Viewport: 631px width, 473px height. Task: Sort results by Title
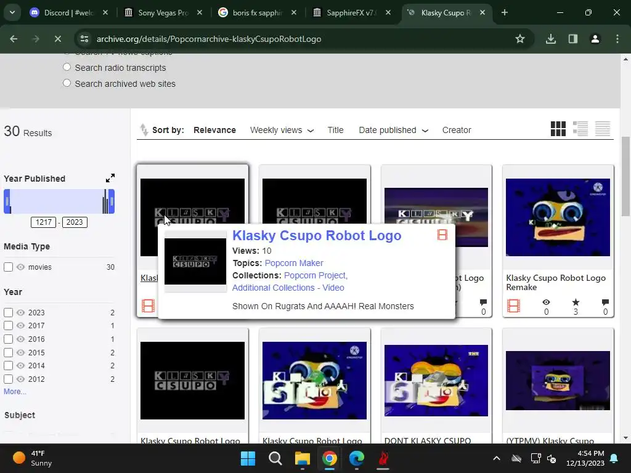coord(335,130)
